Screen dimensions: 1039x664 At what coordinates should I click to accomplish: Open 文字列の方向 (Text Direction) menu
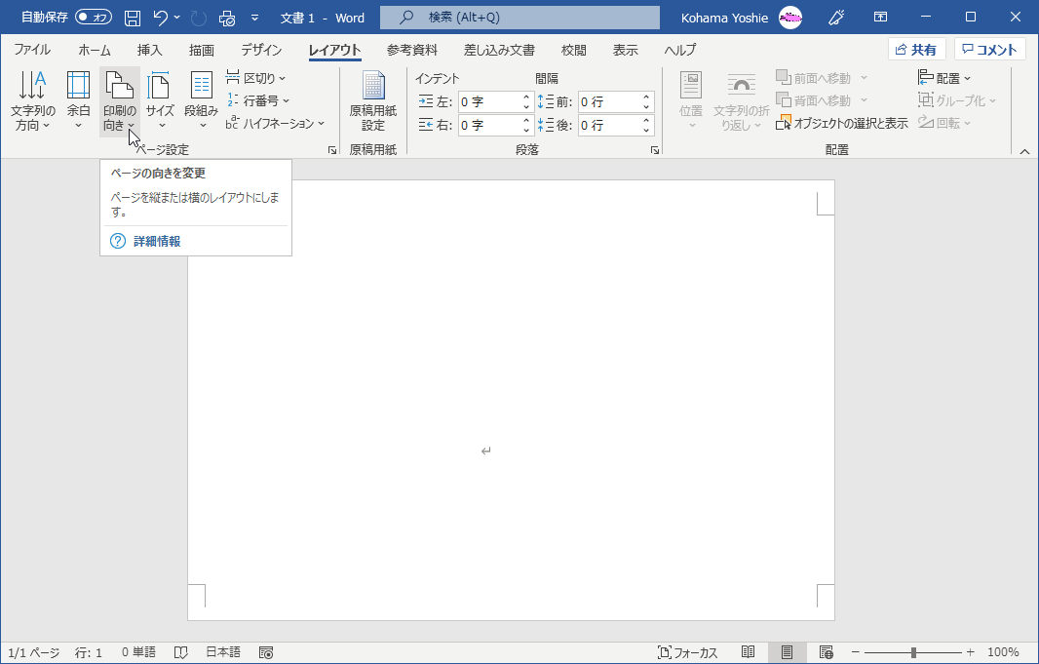[x=32, y=101]
